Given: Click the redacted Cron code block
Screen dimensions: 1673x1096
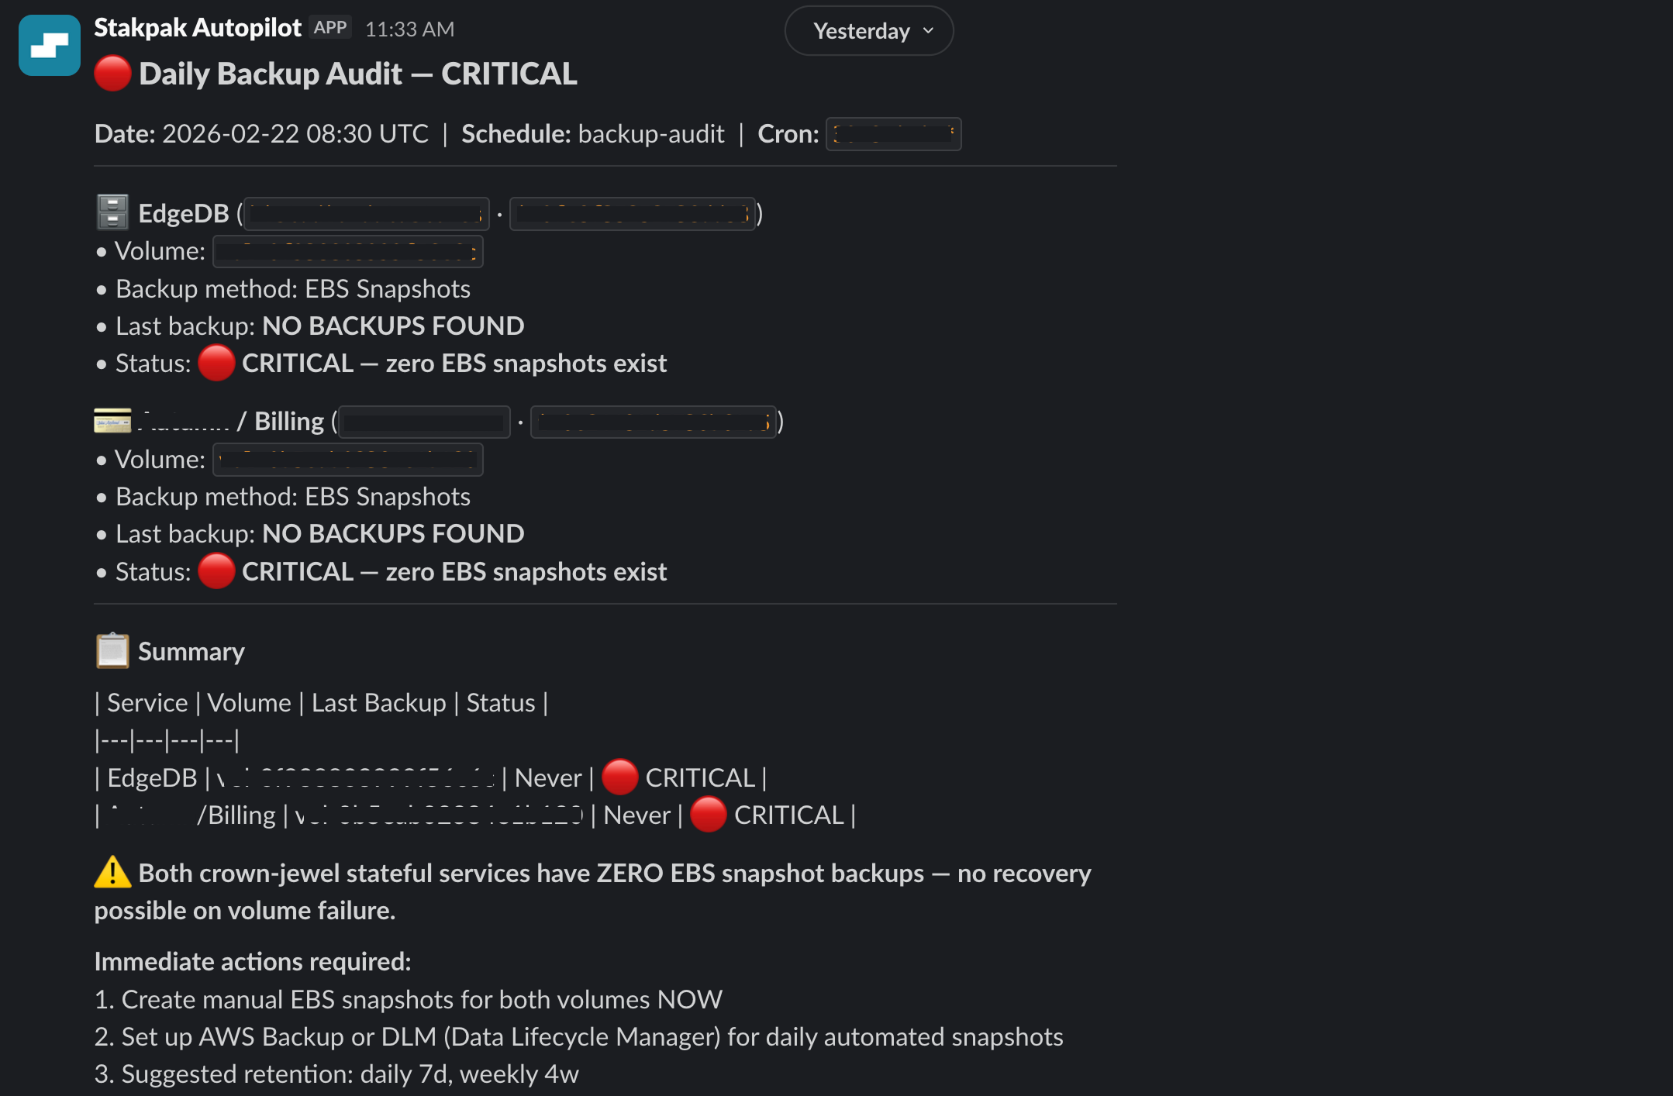Looking at the screenshot, I should pyautogui.click(x=893, y=134).
